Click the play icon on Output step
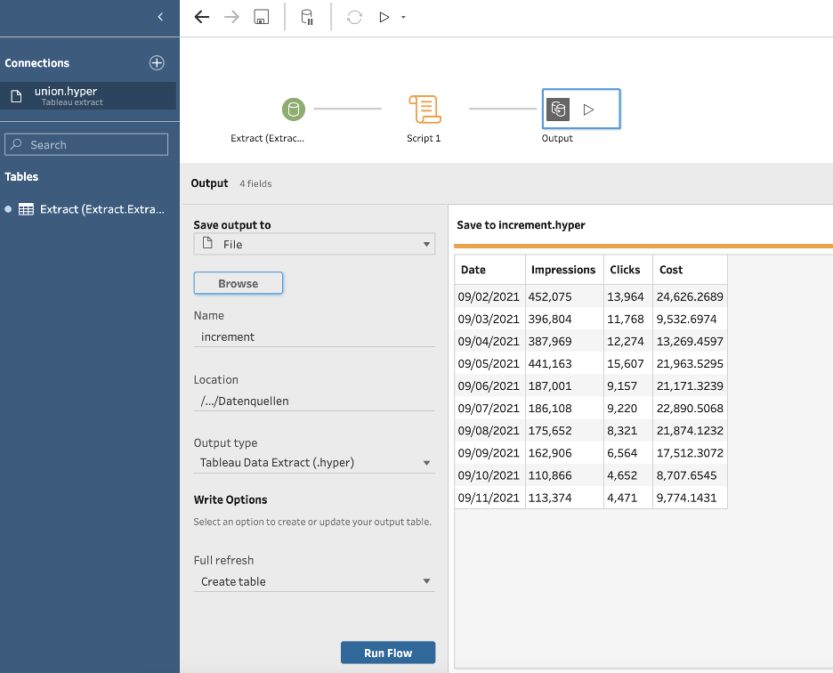Screen dimensions: 833x673 (x=588, y=109)
